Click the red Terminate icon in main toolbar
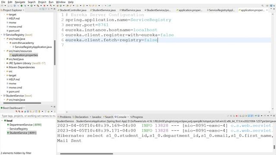 (x=44, y=6)
